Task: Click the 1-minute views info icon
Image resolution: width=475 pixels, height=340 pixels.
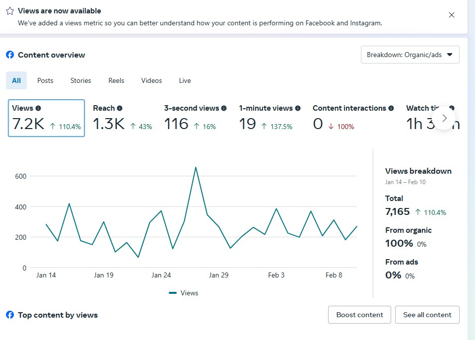Action: tap(298, 108)
